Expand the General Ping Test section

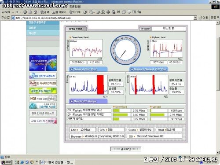click(x=88, y=69)
